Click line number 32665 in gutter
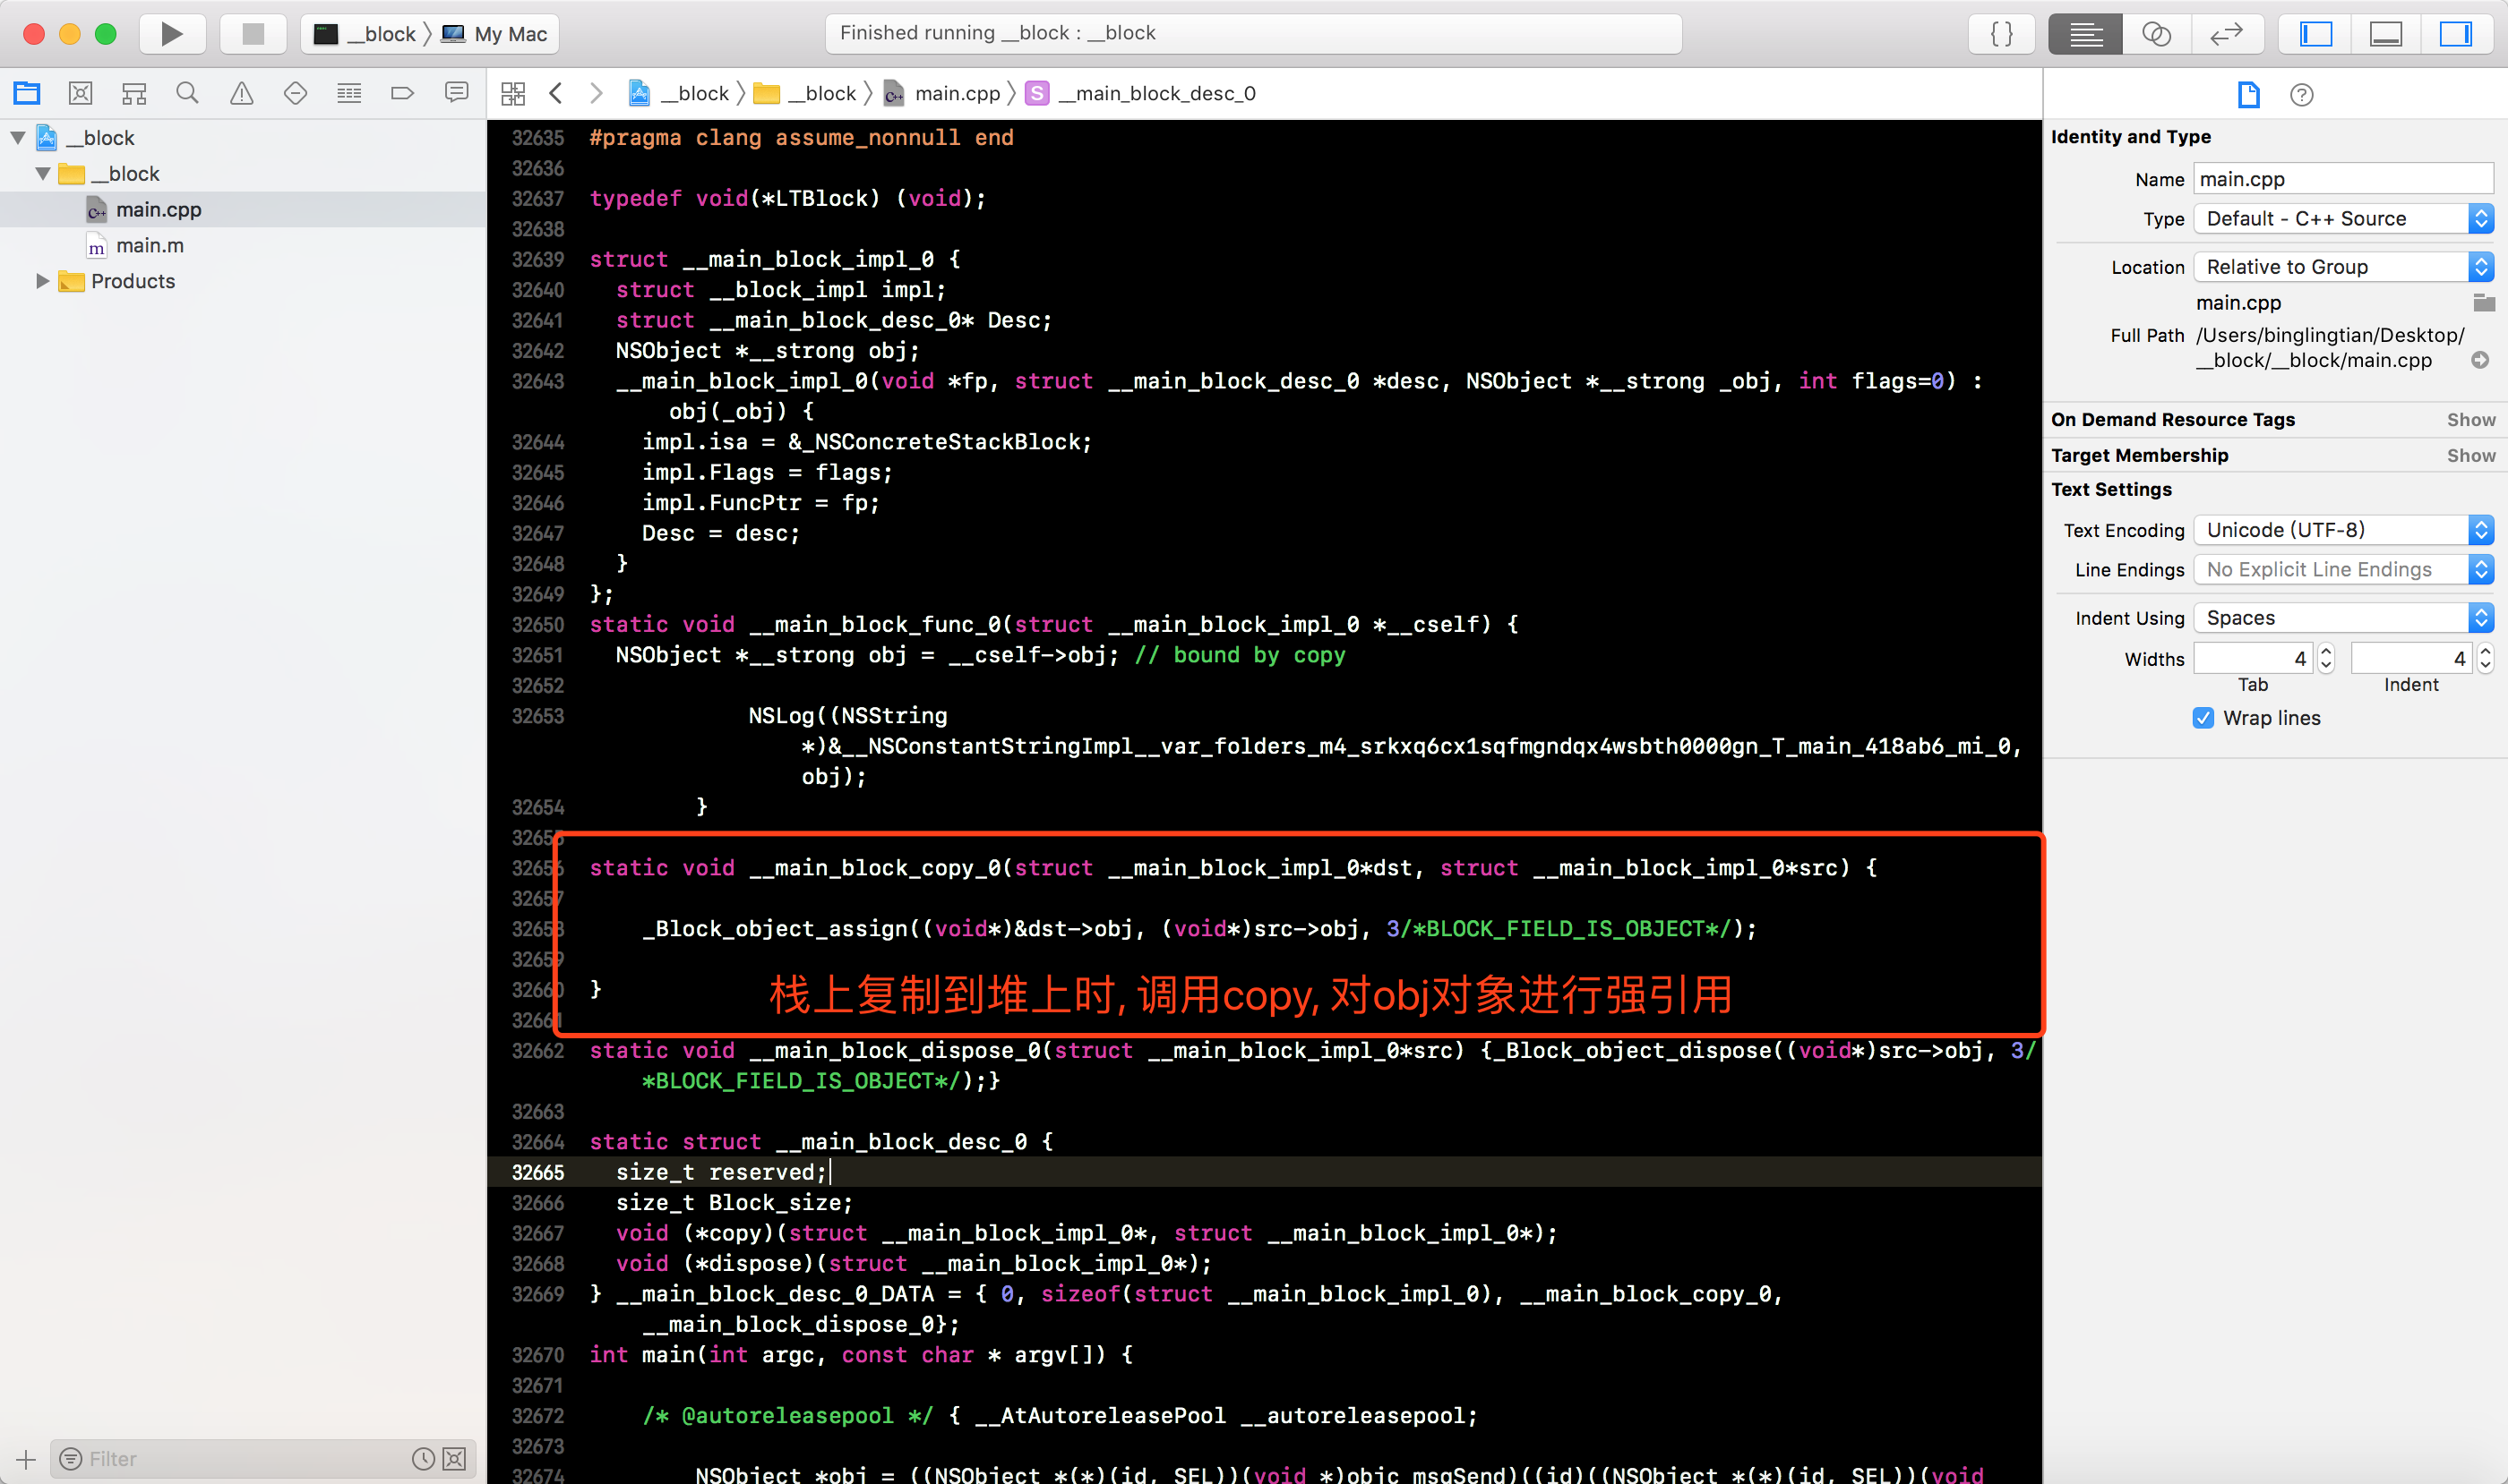The image size is (2508, 1484). pos(537,1172)
